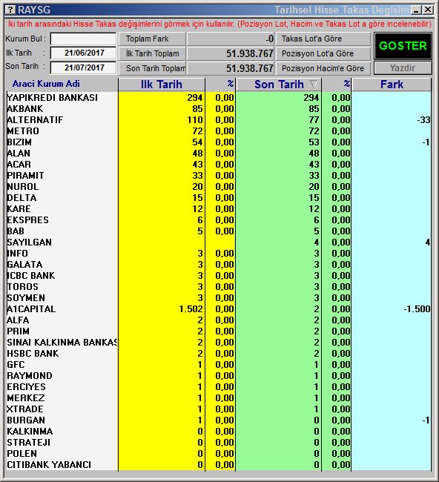The image size is (439, 482).
Task: Select the SAYILGAN row
Action: coord(219,242)
